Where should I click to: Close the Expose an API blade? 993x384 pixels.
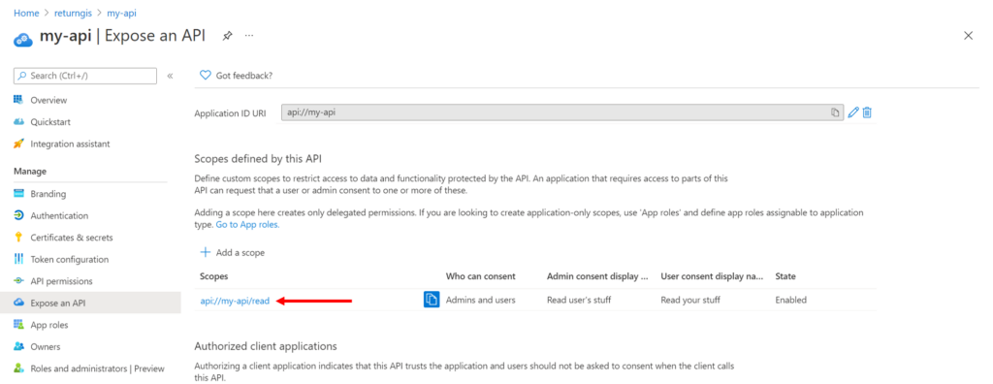click(968, 36)
